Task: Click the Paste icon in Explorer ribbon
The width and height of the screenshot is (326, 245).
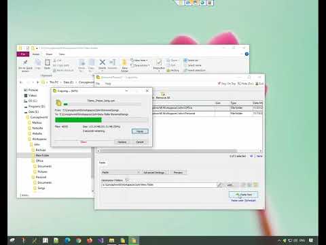Action: 47,64
